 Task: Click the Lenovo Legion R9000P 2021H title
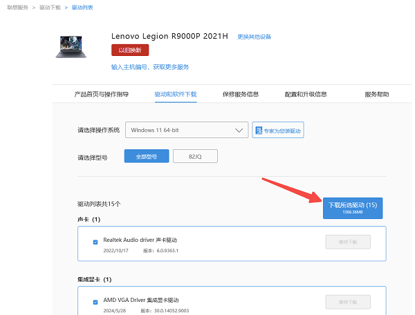(x=169, y=36)
